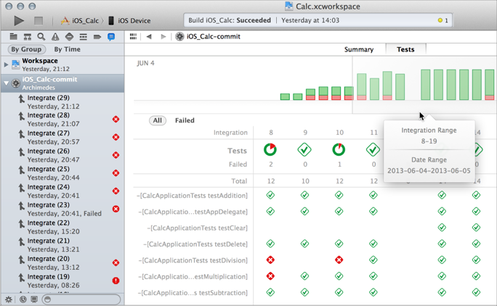Click the gear icon at bottom left
The width and height of the screenshot is (497, 306).
pyautogui.click(x=9, y=299)
